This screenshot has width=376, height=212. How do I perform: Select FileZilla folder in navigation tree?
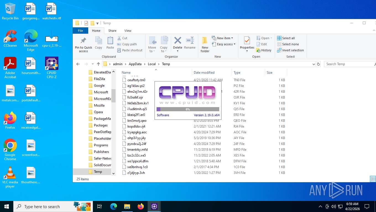click(x=100, y=79)
